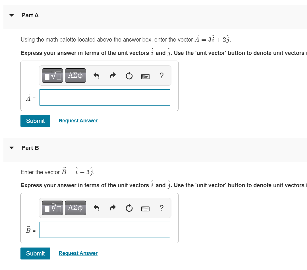Open the keyboard shortcuts icon in Part A
Image resolution: width=307 pixels, height=270 pixels.
[145, 76]
